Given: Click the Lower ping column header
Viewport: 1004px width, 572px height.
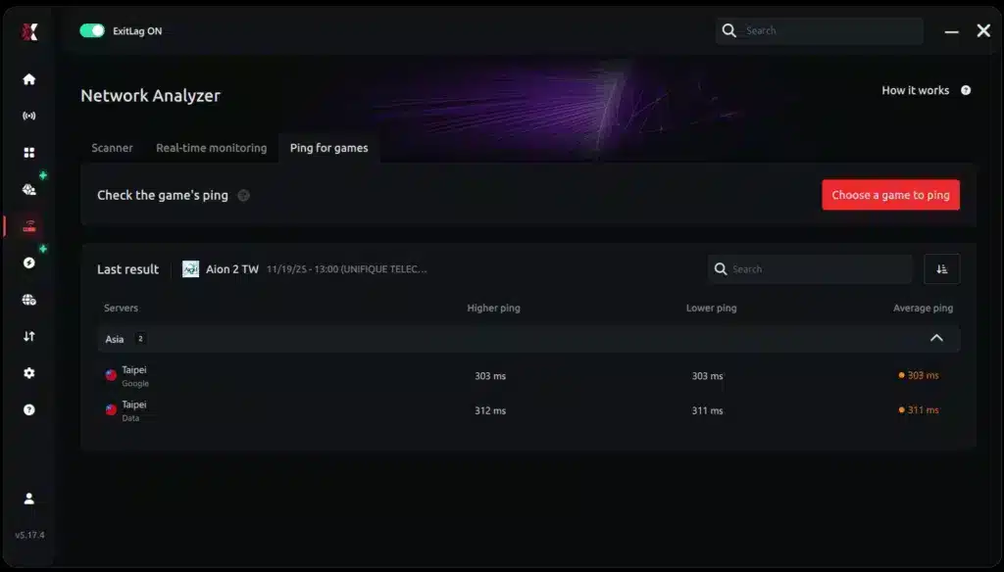Looking at the screenshot, I should tap(712, 308).
